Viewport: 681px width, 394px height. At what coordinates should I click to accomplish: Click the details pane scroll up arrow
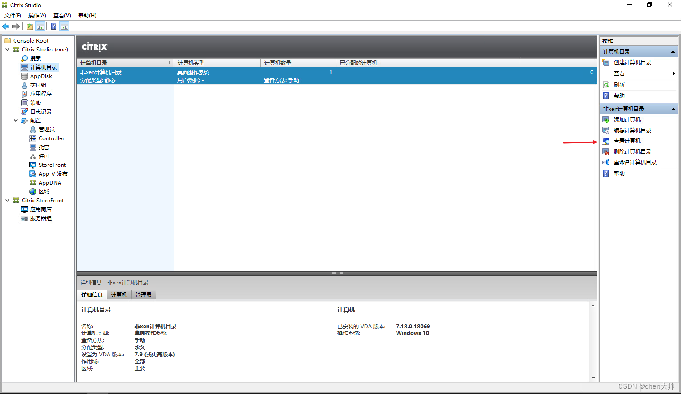[x=593, y=306]
